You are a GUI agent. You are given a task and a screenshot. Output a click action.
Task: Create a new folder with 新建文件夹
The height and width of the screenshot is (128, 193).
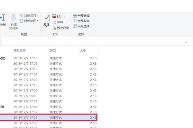(x=14, y=22)
